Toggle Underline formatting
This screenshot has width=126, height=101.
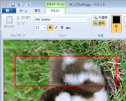62,28
